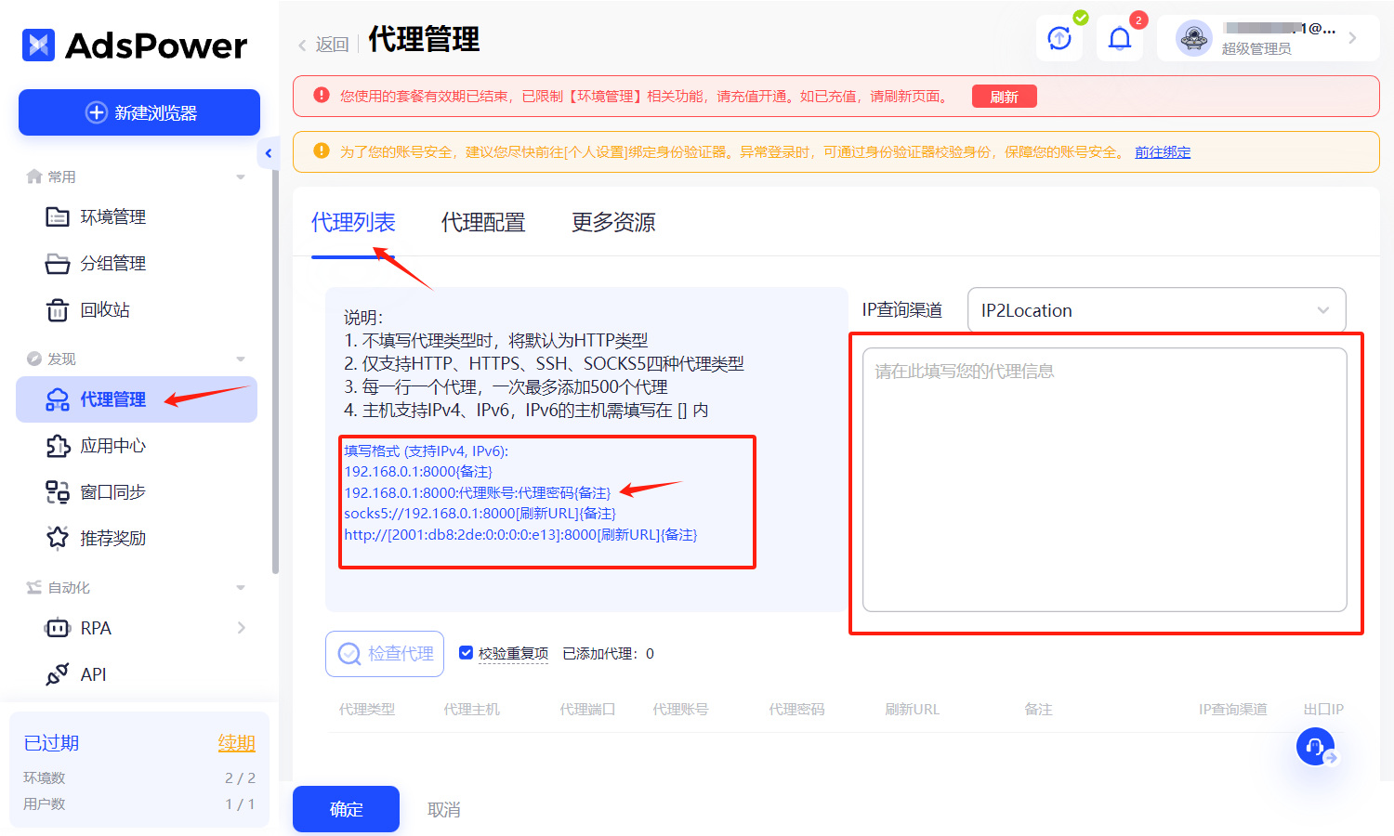Open 窗口同步 in the sidebar
1394x836 pixels.
pos(137,492)
